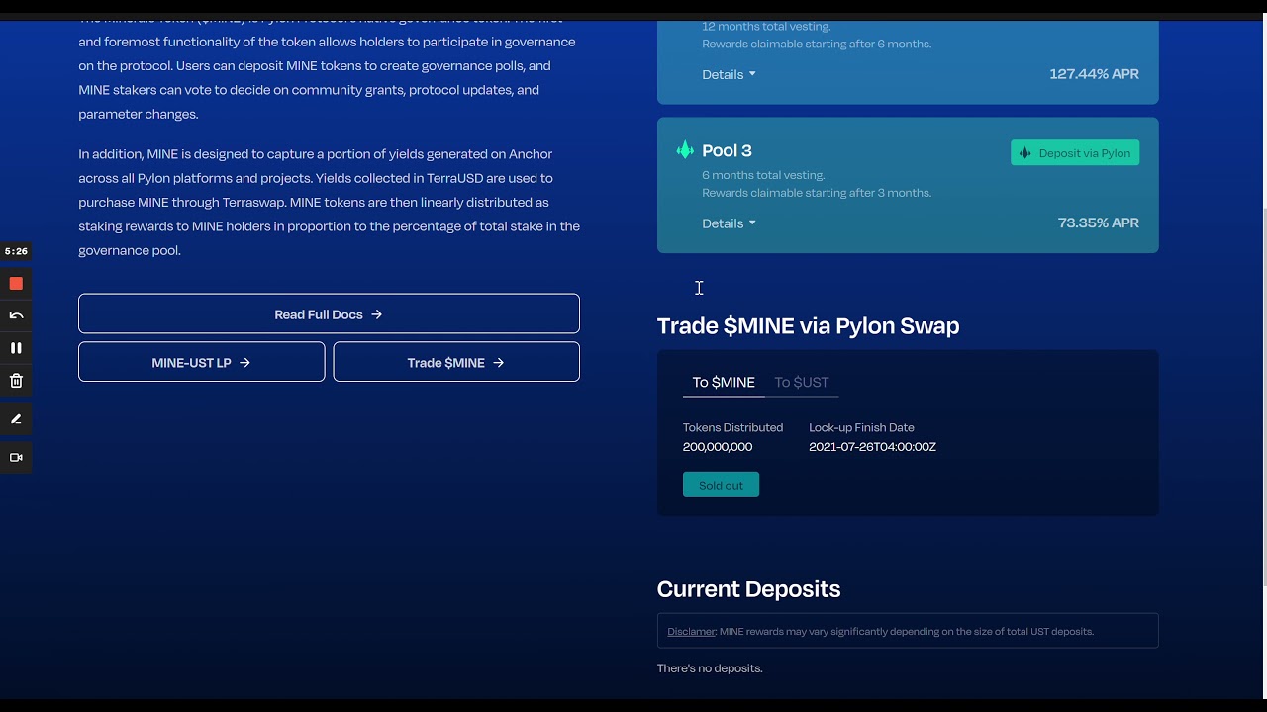The image size is (1267, 712).
Task: Click the page's vertical scrollbar
Action: coord(1263,396)
